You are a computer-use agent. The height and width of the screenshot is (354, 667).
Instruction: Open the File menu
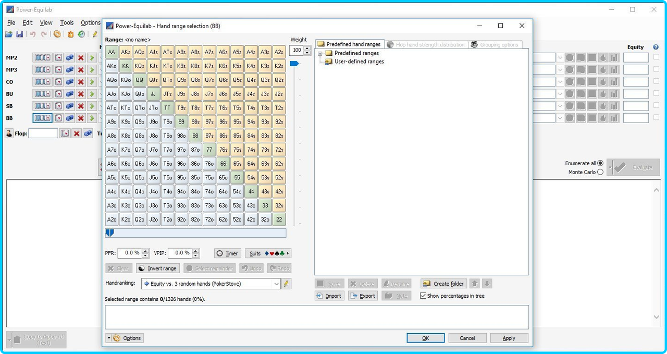[x=11, y=23]
